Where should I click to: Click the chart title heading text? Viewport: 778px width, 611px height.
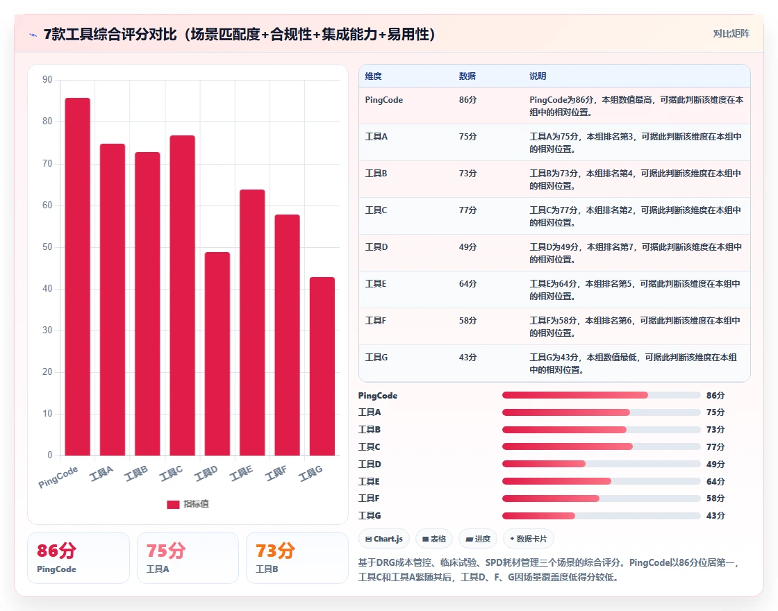[x=239, y=34]
